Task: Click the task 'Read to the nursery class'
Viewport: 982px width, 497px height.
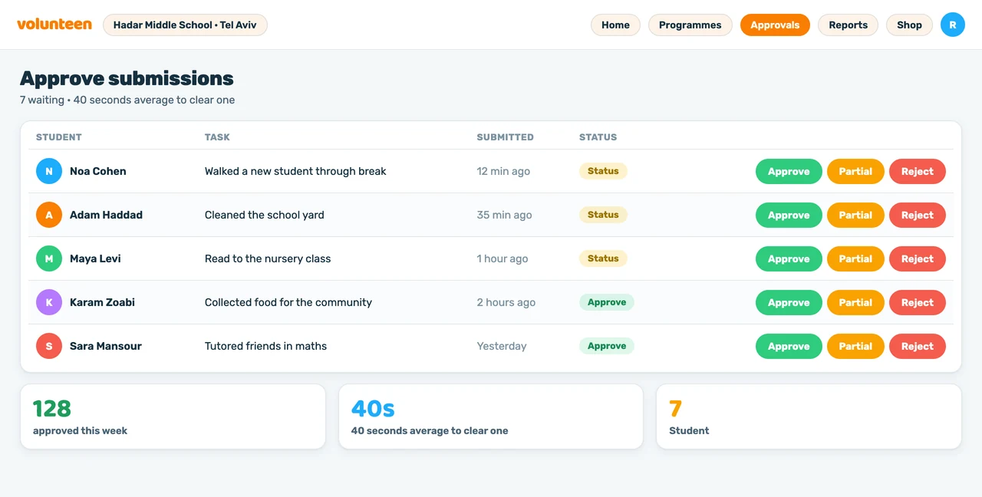Action: point(268,258)
